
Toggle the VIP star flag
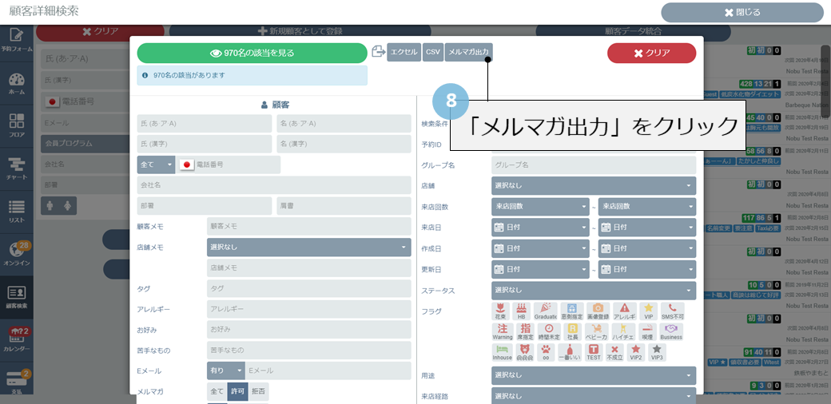648,311
